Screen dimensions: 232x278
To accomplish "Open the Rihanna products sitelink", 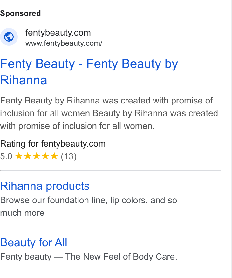I will click(45, 186).
